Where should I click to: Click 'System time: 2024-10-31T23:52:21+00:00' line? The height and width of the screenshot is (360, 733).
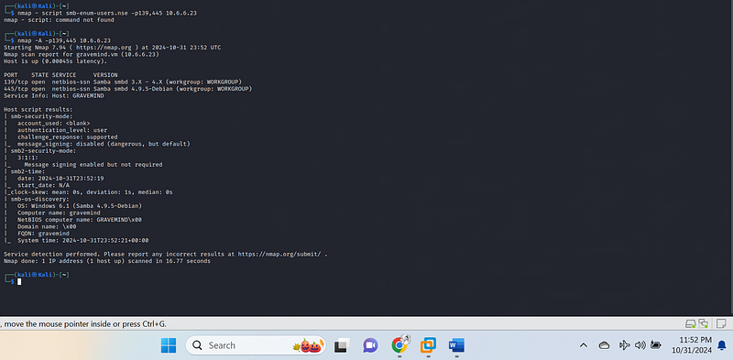click(83, 240)
